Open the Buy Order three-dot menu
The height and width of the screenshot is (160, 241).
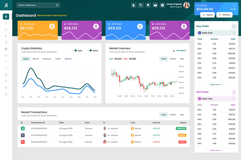[234, 26]
